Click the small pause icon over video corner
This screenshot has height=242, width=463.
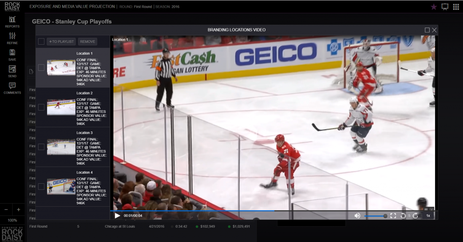pos(426,209)
